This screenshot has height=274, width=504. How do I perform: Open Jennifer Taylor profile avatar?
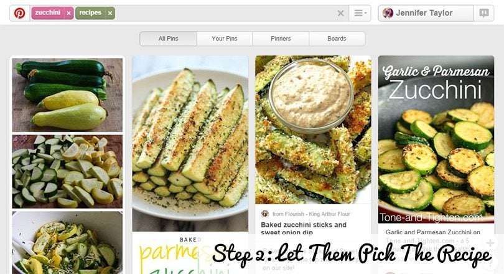(x=388, y=13)
